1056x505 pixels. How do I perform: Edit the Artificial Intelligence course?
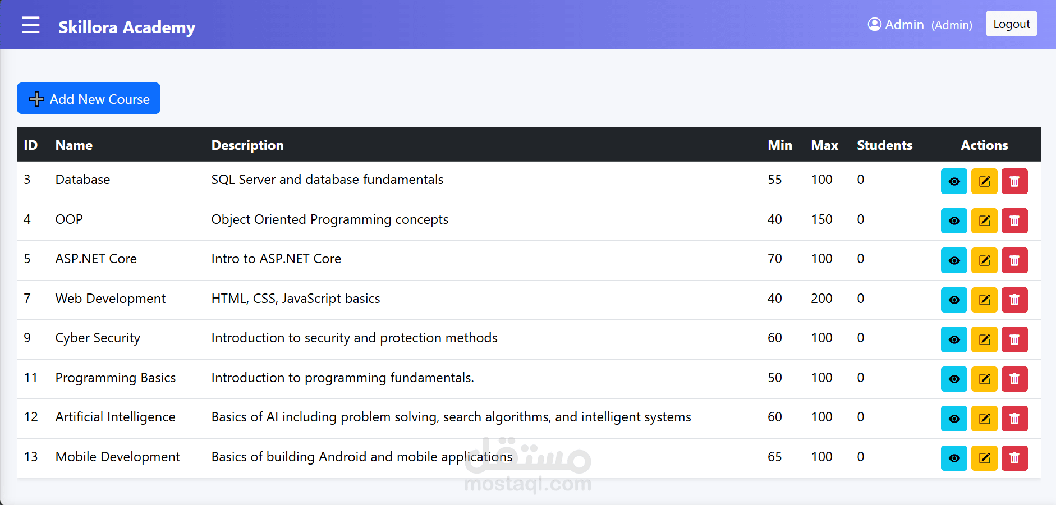[x=984, y=419]
